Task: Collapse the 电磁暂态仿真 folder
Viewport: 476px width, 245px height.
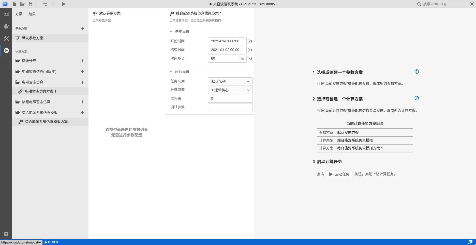Action: [x=18, y=82]
